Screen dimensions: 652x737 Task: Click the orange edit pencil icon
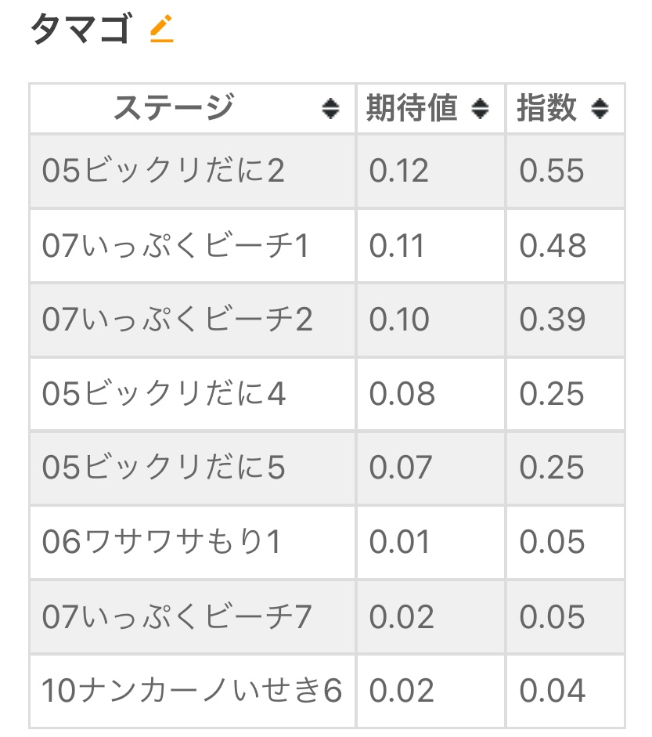[x=161, y=30]
